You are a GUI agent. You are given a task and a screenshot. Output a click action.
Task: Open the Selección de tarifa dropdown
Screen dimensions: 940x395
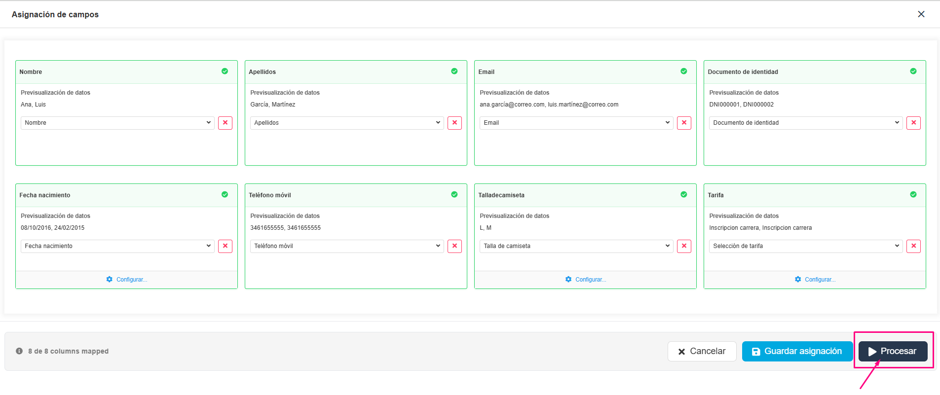coord(806,246)
